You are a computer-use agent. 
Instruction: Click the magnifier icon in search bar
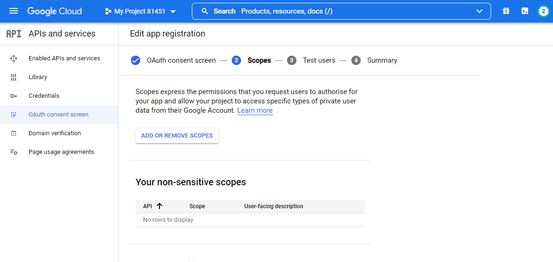pyautogui.click(x=205, y=11)
